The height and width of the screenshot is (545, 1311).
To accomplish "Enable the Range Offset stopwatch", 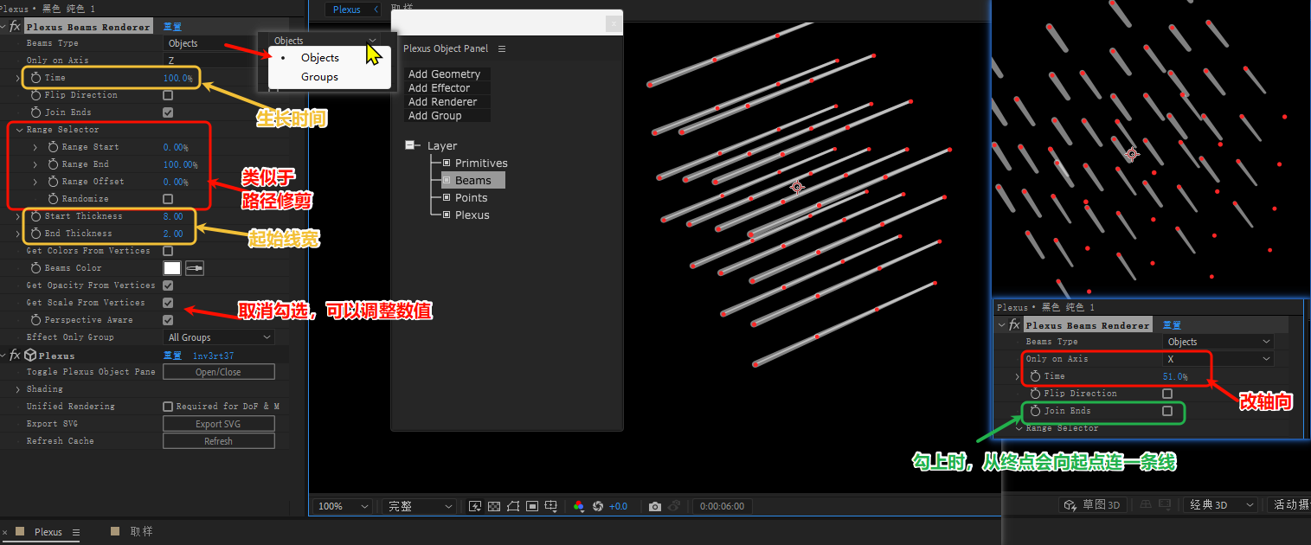I will [53, 182].
